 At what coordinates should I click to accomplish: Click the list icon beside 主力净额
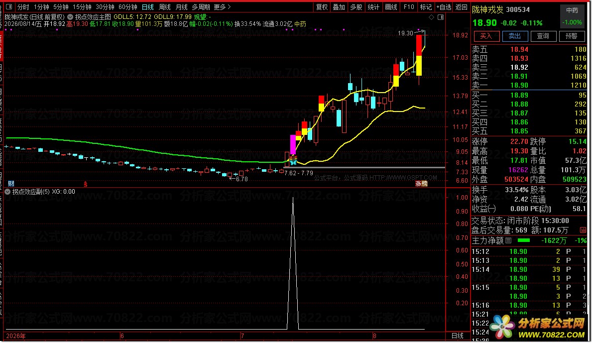click(508, 240)
